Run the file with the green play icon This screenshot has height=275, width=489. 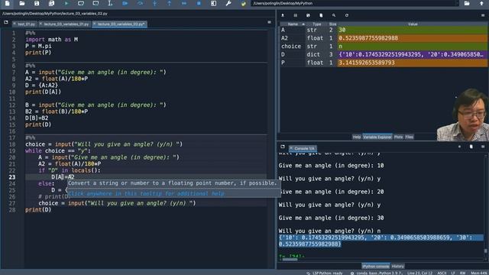66,3
